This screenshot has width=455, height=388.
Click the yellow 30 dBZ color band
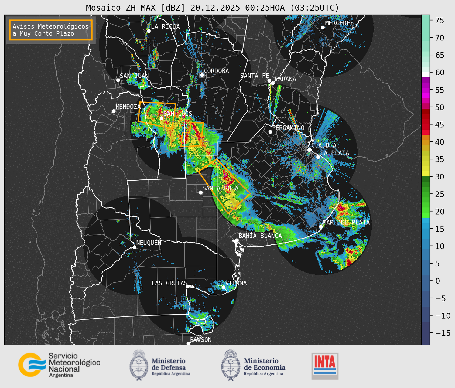tap(426, 174)
